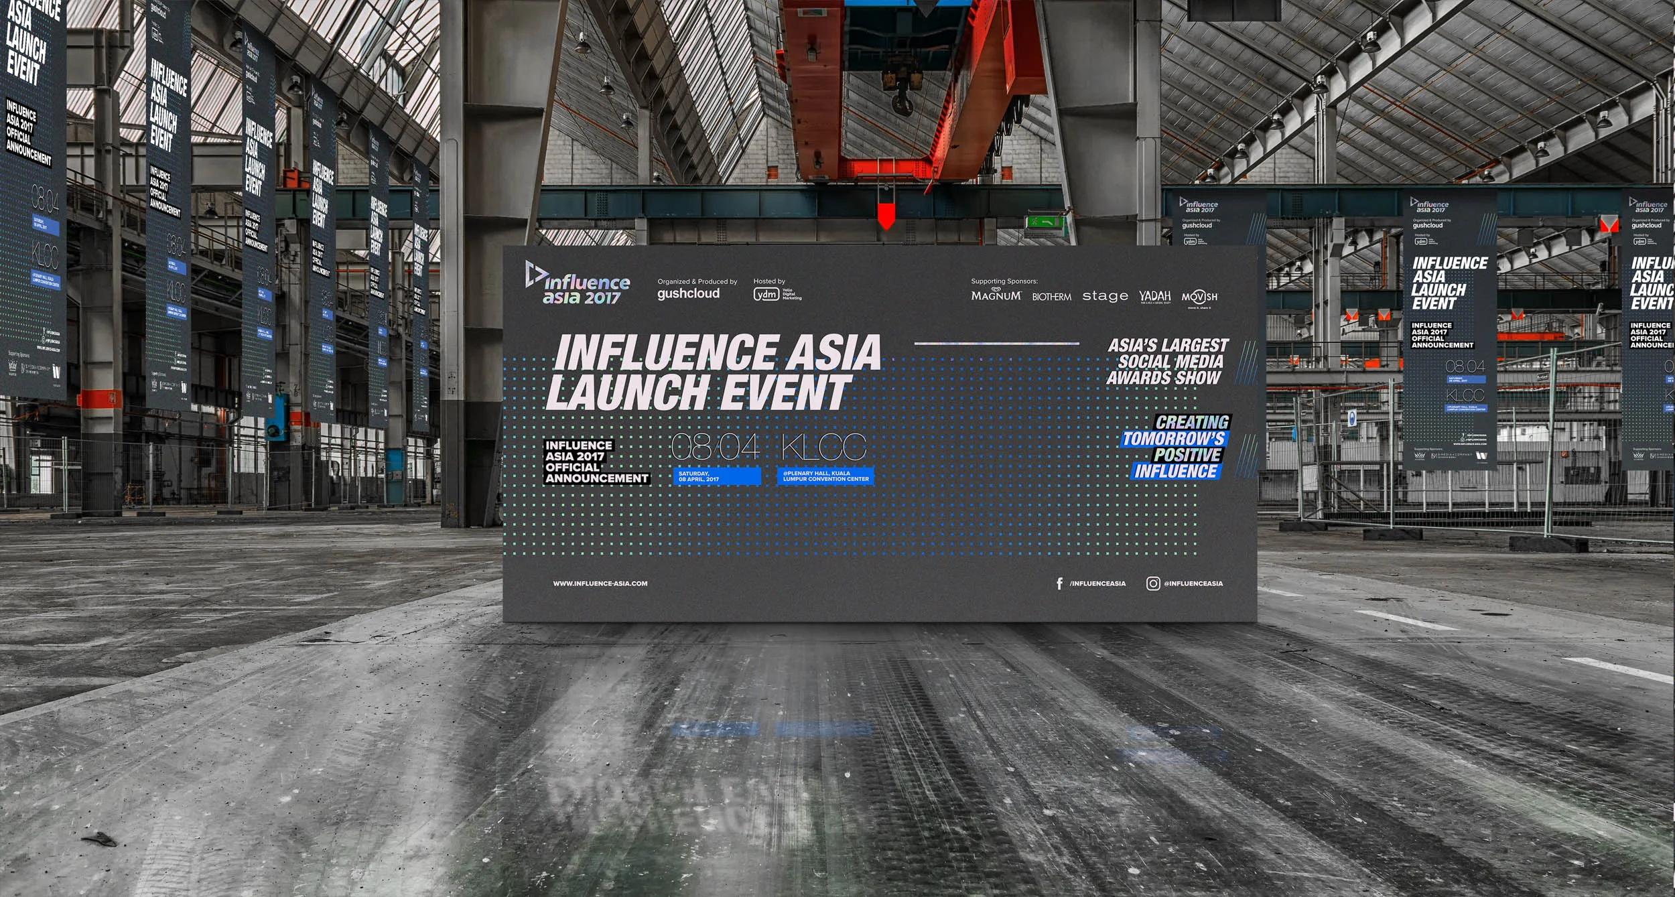The image size is (1675, 897).
Task: Click the blue '@PLENARY HALL, KUALA LUMPUR CONVENTION CENTER' tag
Action: (825, 476)
